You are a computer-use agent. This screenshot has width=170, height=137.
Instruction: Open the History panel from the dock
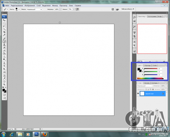point(134,18)
